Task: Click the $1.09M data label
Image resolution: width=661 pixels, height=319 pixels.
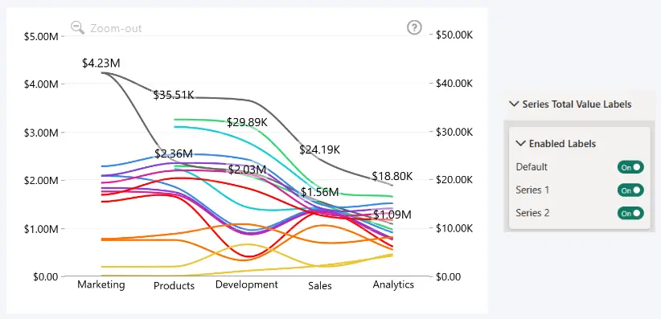Action: (392, 215)
